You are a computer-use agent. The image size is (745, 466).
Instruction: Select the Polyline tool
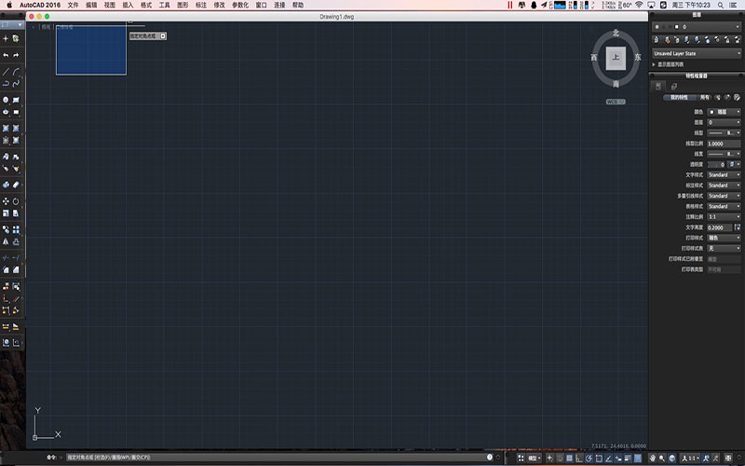point(6,83)
